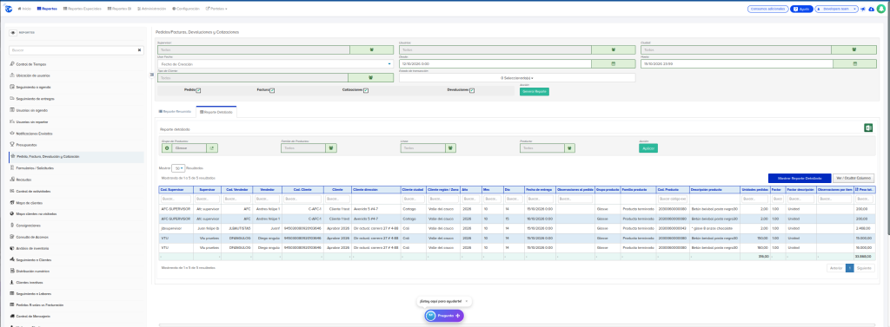Click the megaphone announcements icon in top bar

(x=863, y=9)
